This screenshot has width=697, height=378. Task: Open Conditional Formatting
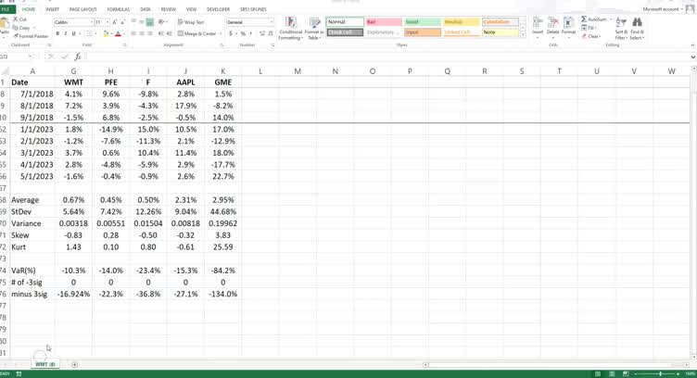pos(291,29)
